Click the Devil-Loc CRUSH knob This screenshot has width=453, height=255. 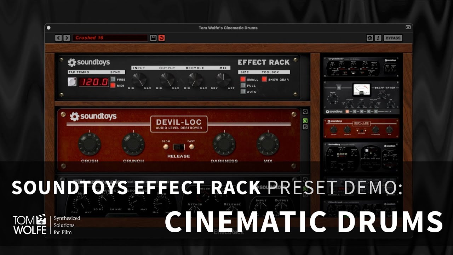pos(90,144)
